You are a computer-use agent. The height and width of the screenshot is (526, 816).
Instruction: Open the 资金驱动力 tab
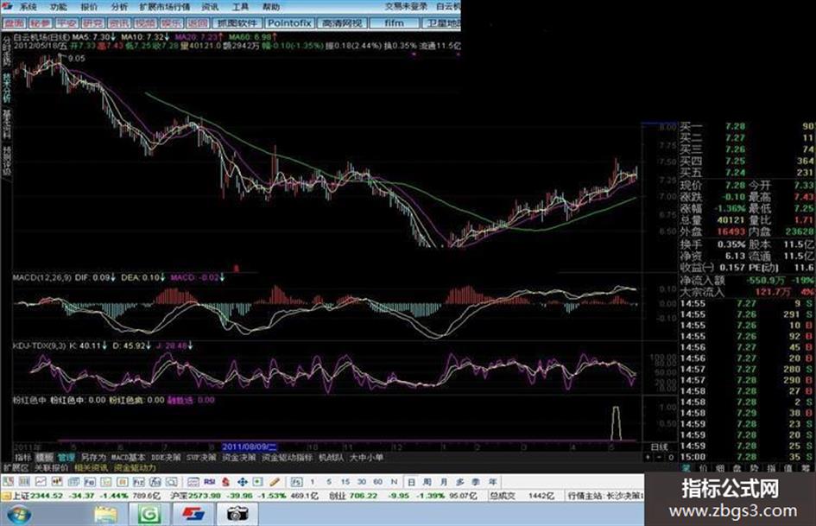pos(134,467)
